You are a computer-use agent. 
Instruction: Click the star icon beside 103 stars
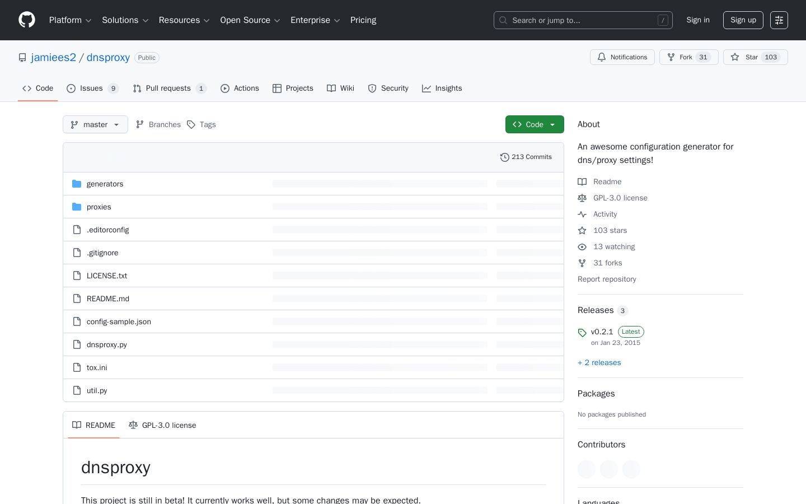582,230
